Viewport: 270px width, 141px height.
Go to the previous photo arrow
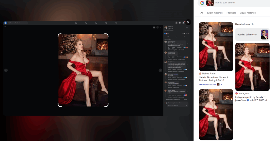click(6, 70)
